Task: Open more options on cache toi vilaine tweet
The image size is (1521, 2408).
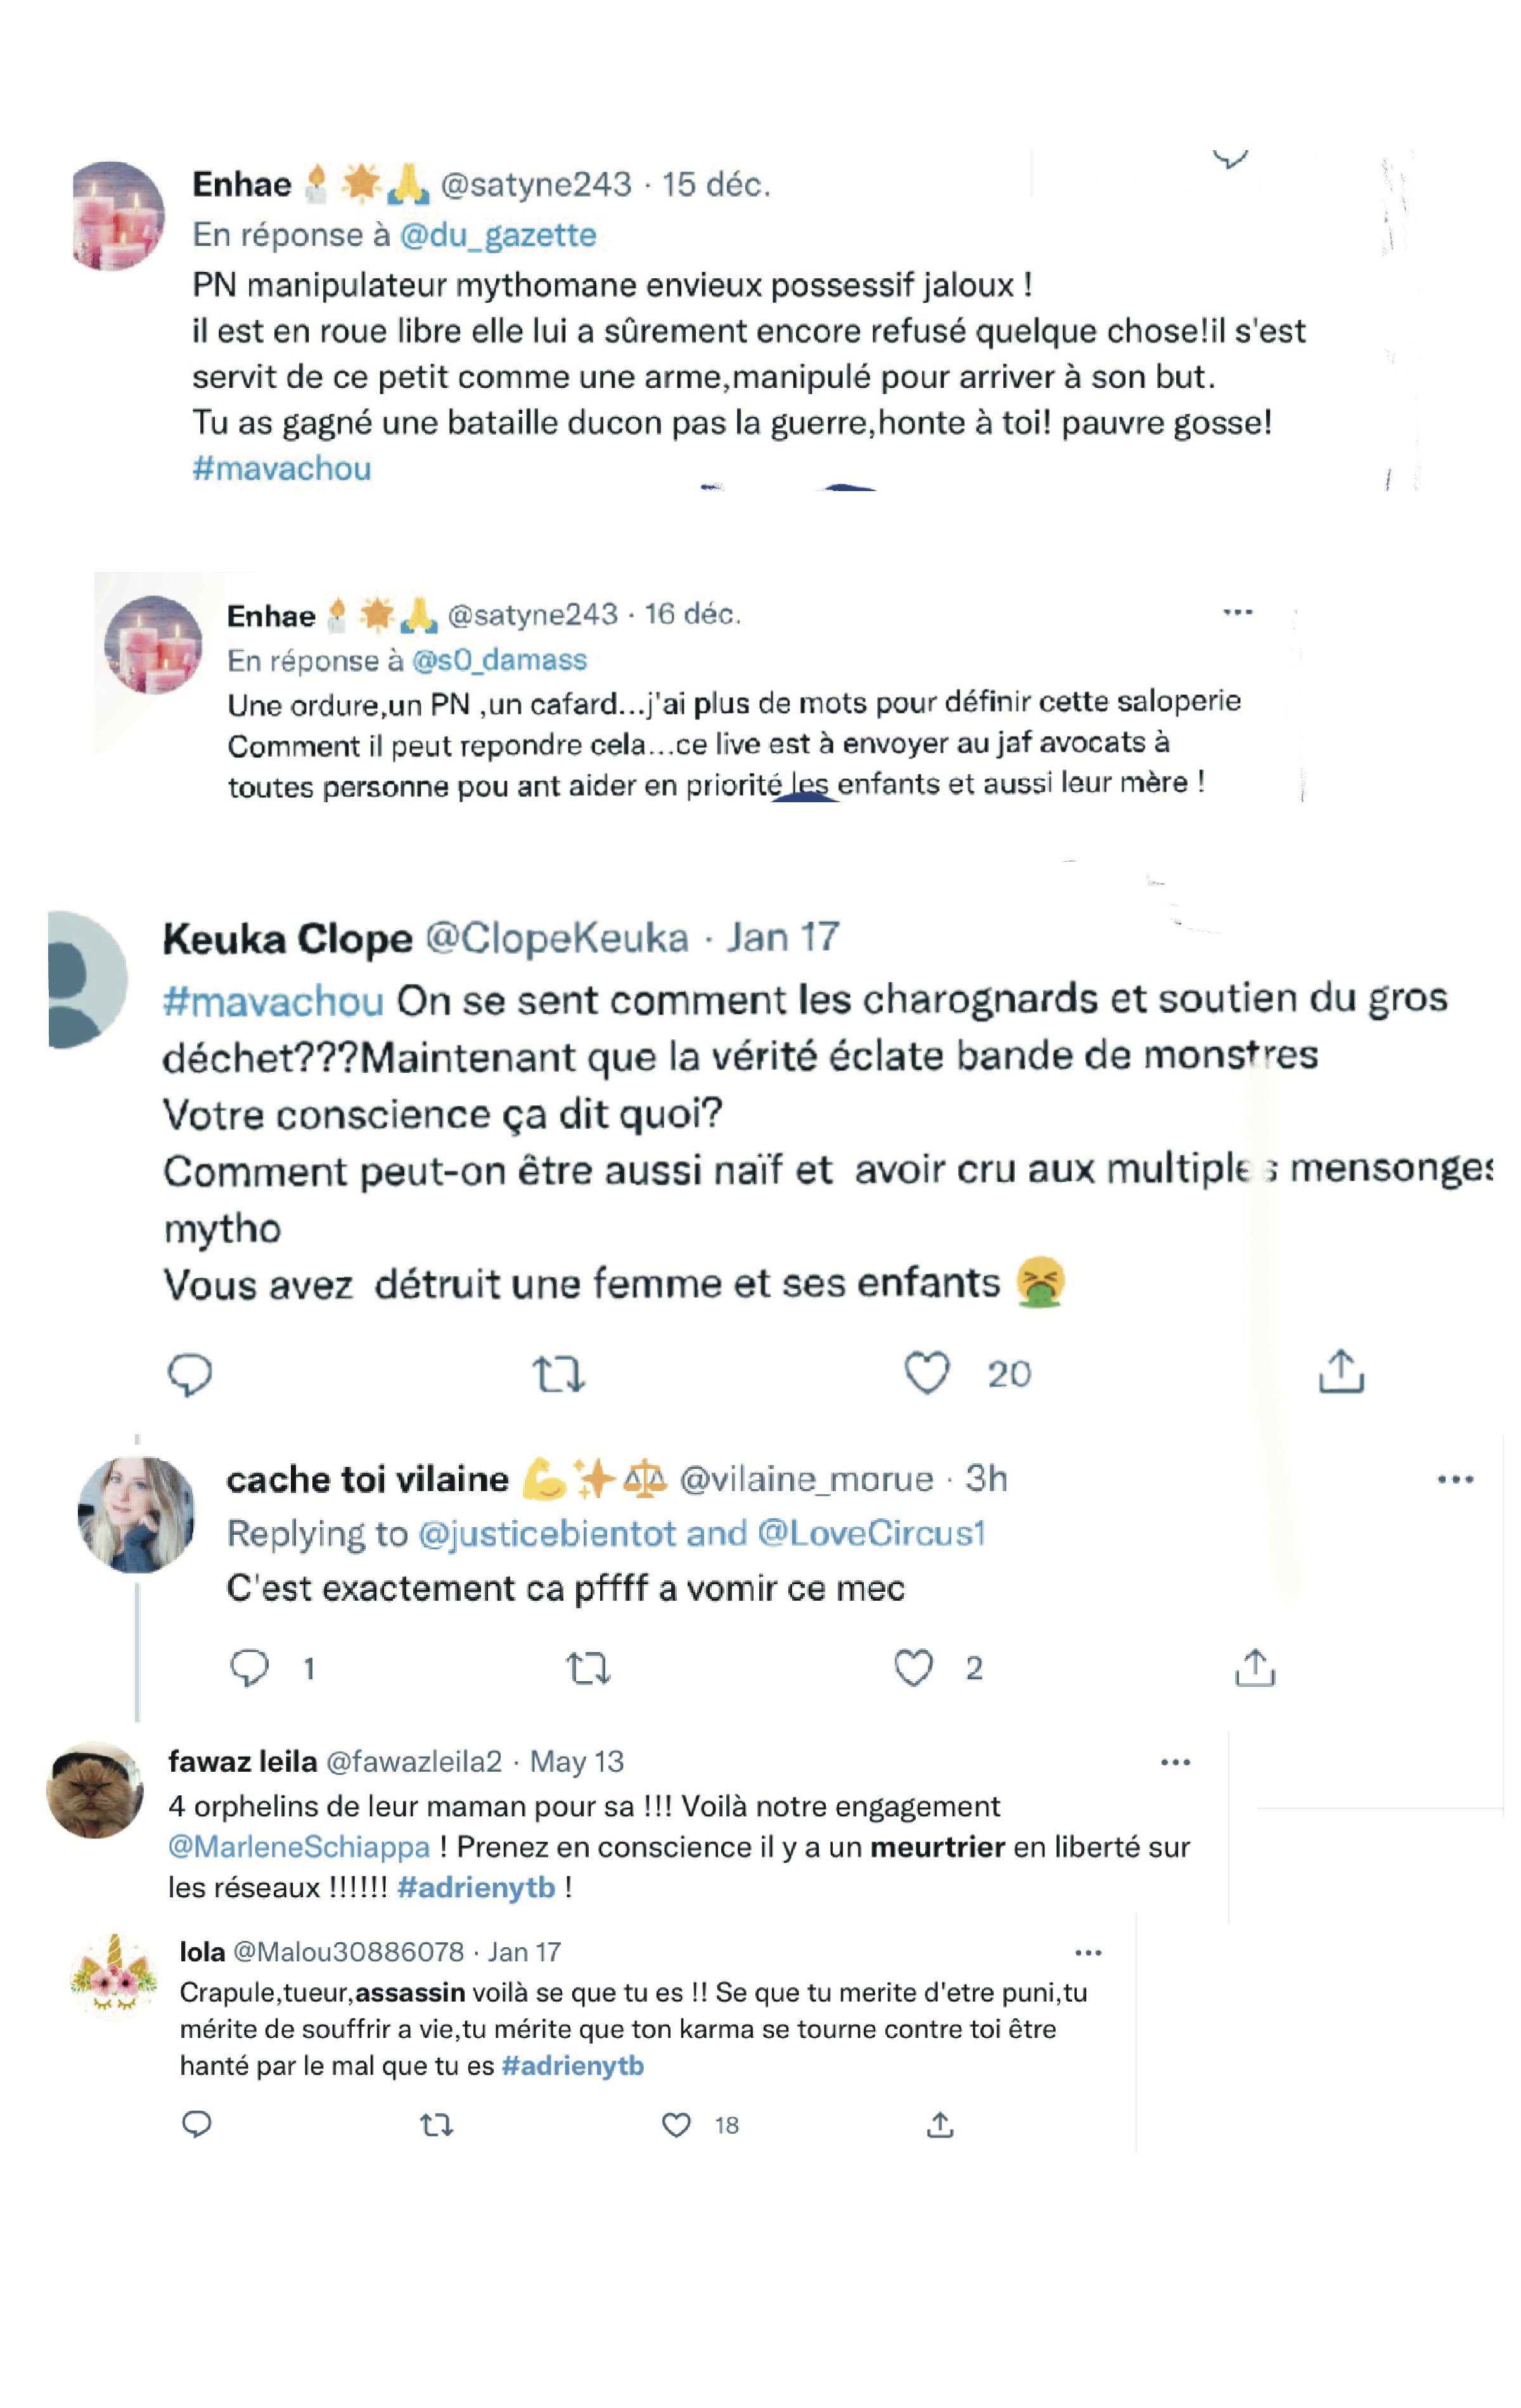Action: click(1455, 1480)
